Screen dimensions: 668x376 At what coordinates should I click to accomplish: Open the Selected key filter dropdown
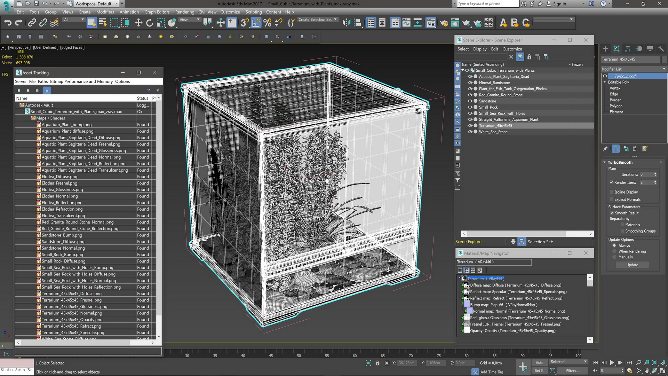[568, 362]
